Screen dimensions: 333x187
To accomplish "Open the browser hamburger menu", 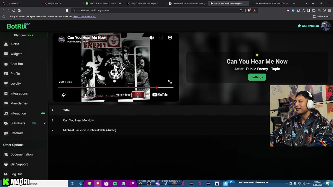I will coord(329,10).
